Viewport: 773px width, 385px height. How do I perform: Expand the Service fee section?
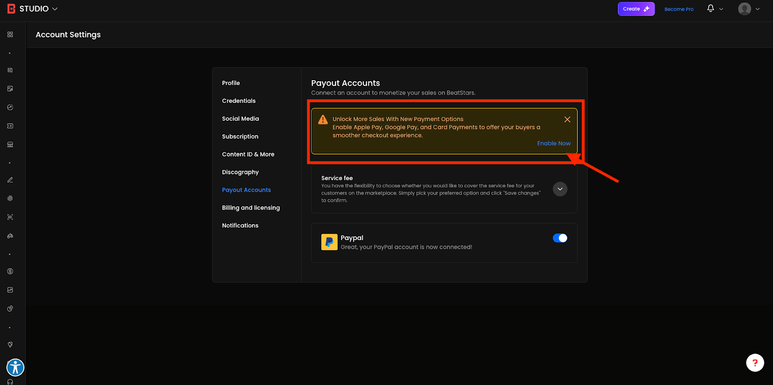[x=559, y=189]
